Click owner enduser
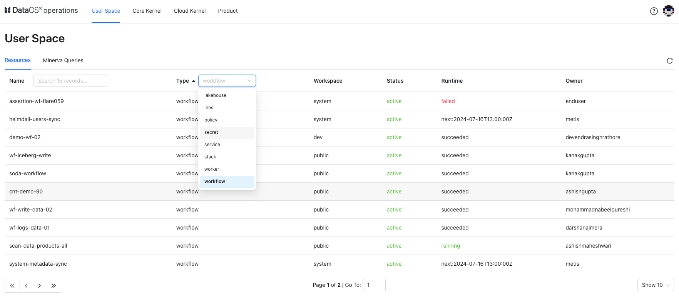The width and height of the screenshot is (679, 298). (x=575, y=101)
